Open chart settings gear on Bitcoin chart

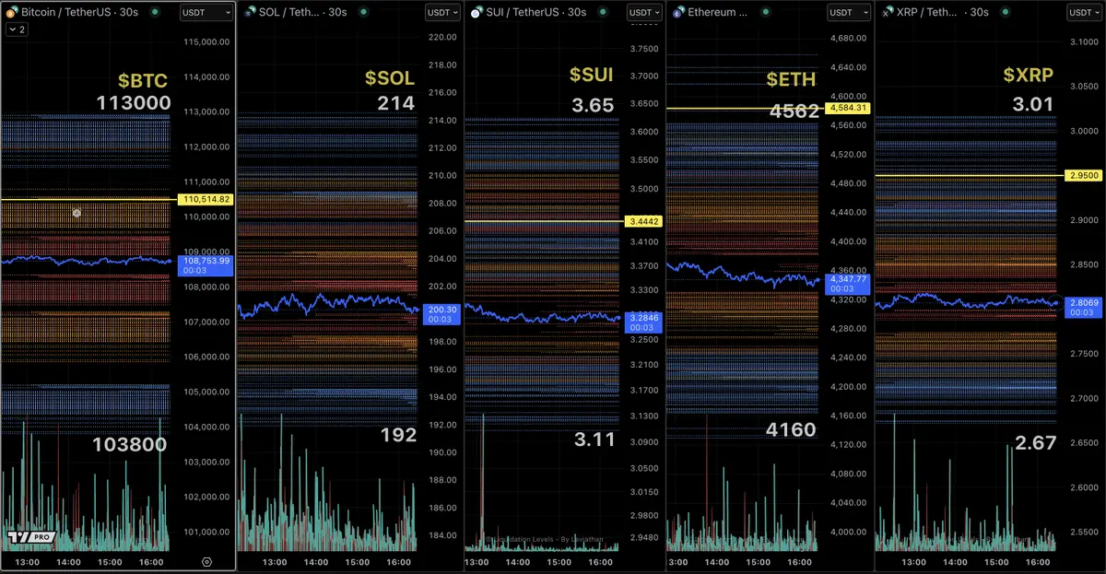point(206,562)
